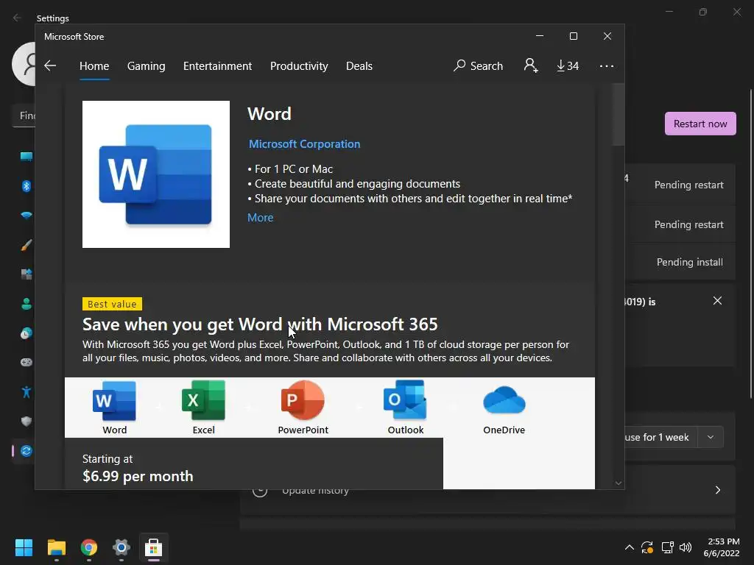Viewport: 754px width, 565px height.
Task: Open the Windows Start menu
Action: [24, 547]
